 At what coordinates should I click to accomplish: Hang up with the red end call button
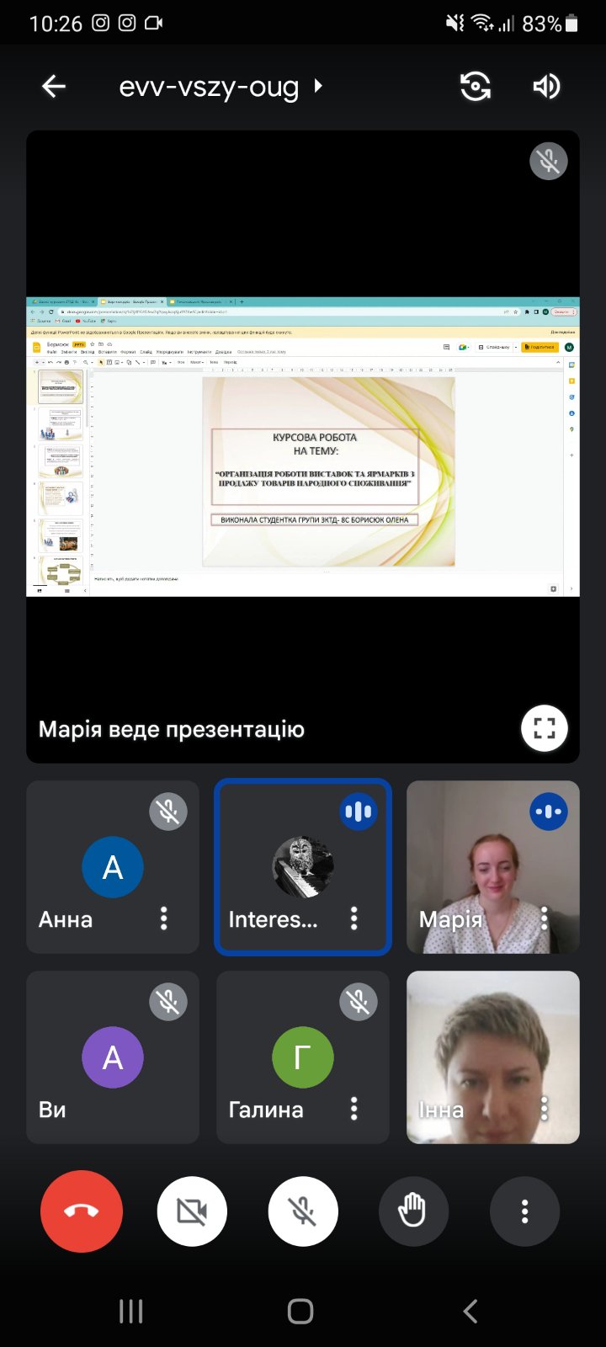tap(82, 1211)
